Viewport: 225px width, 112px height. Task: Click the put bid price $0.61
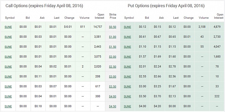tap(142, 37)
